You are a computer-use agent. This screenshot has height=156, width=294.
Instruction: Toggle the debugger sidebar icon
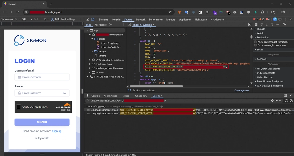tap(250, 25)
